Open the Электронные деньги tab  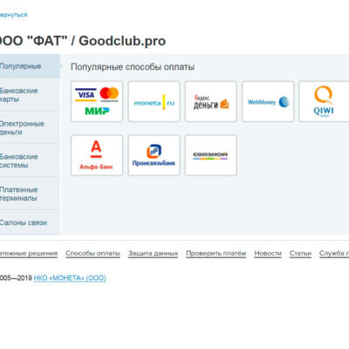[30, 128]
